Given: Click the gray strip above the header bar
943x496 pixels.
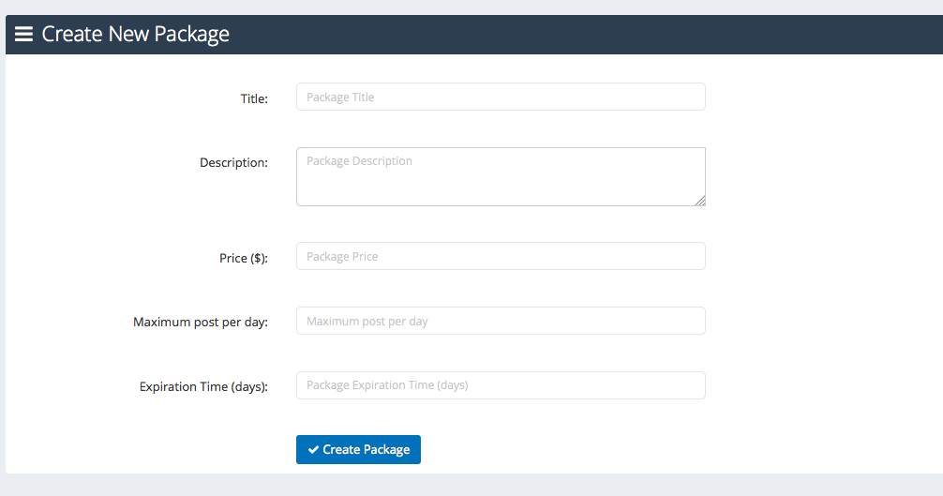Looking at the screenshot, I should [471, 8].
